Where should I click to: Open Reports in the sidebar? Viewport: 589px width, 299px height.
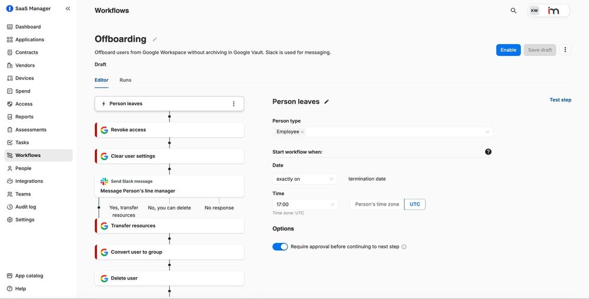tap(38, 117)
